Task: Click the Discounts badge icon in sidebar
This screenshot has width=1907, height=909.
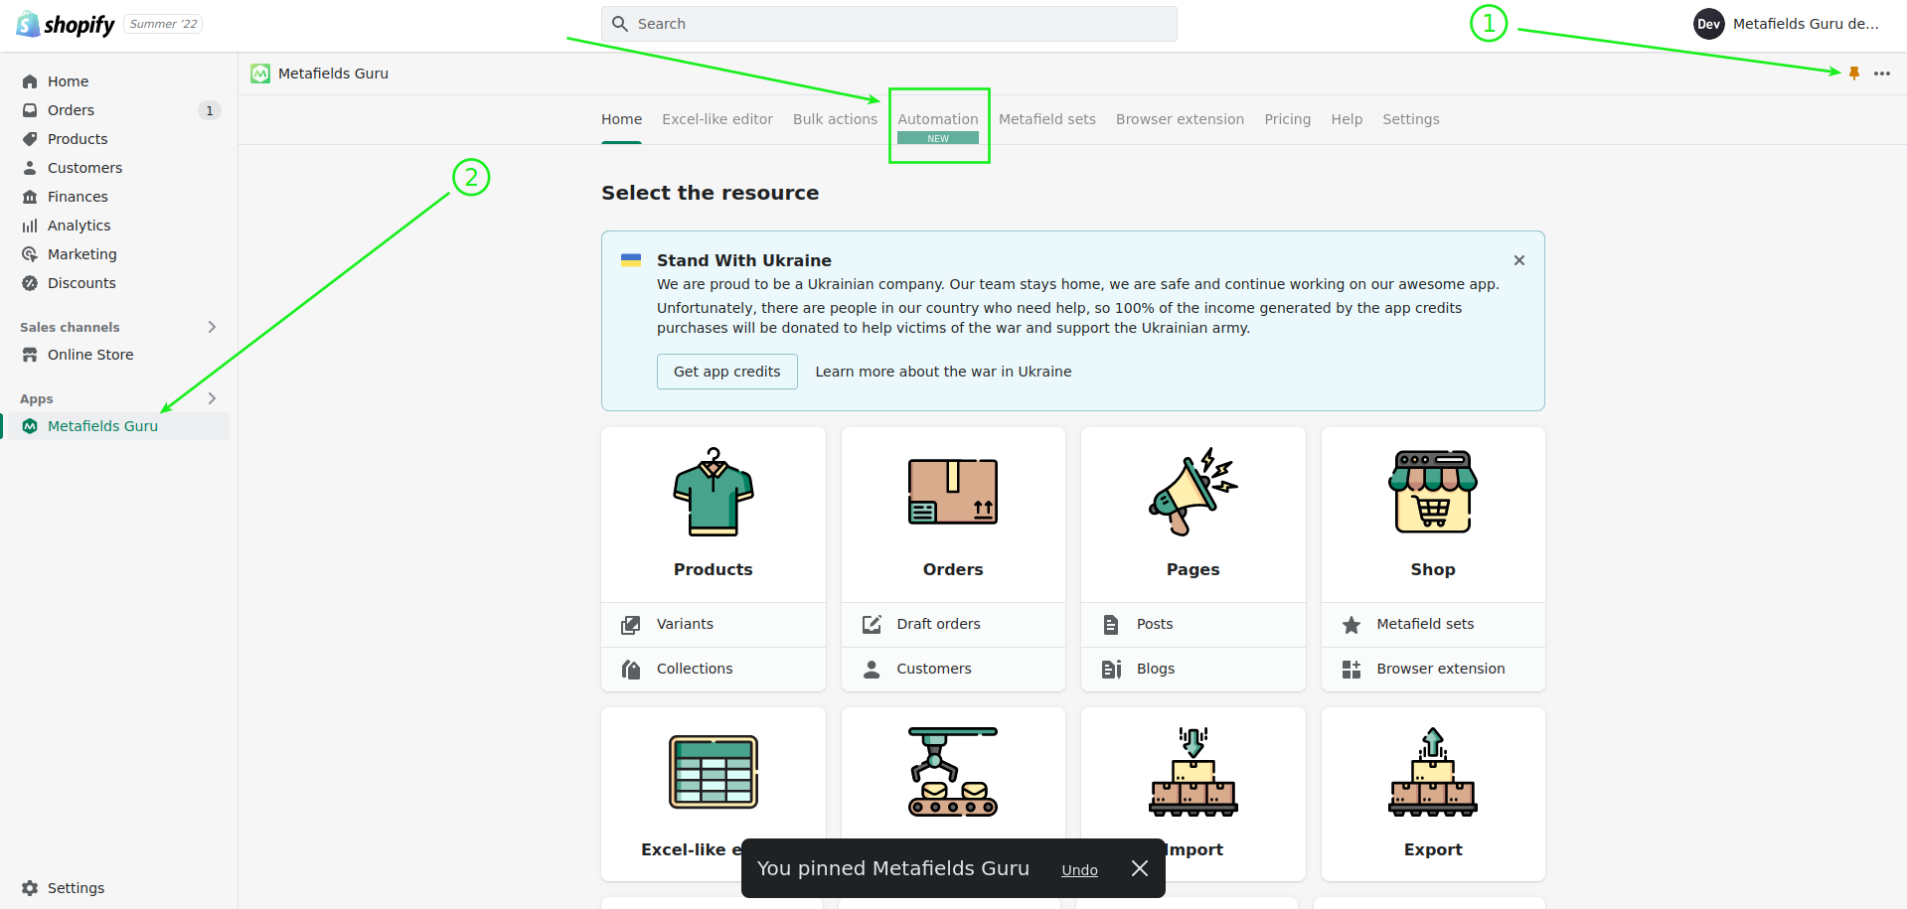Action: click(x=30, y=283)
